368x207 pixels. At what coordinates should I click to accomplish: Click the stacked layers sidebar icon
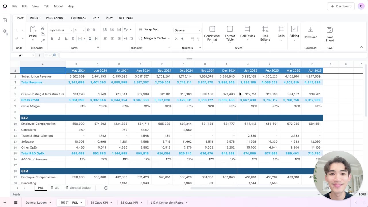5,31
